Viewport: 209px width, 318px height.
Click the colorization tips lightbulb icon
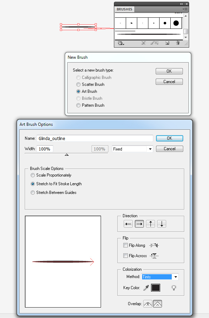[x=173, y=287]
